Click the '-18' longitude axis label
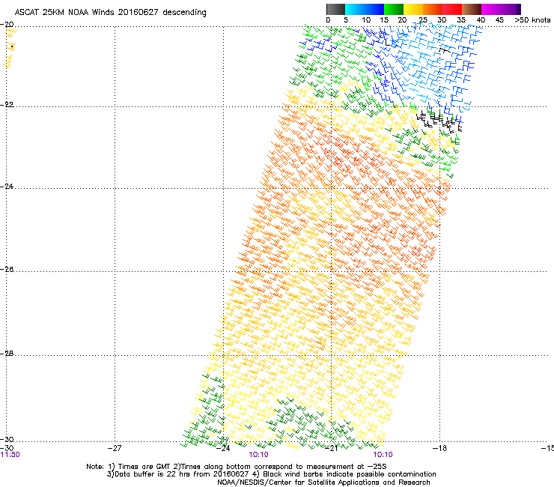Viewport: 554px width, 487px height. click(x=440, y=448)
